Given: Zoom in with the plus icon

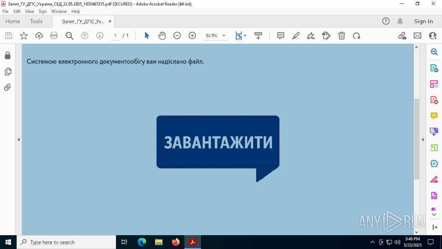Looking at the screenshot, I should tap(192, 36).
